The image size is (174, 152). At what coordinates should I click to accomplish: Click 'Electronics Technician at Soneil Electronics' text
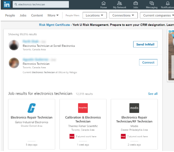tap(49, 46)
